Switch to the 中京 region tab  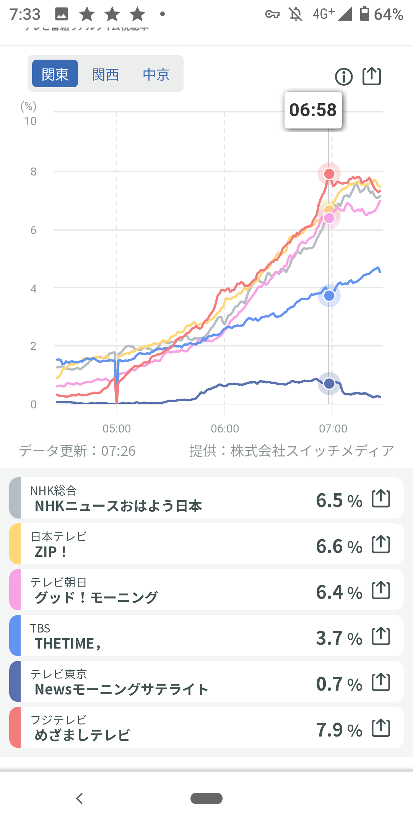(x=156, y=74)
